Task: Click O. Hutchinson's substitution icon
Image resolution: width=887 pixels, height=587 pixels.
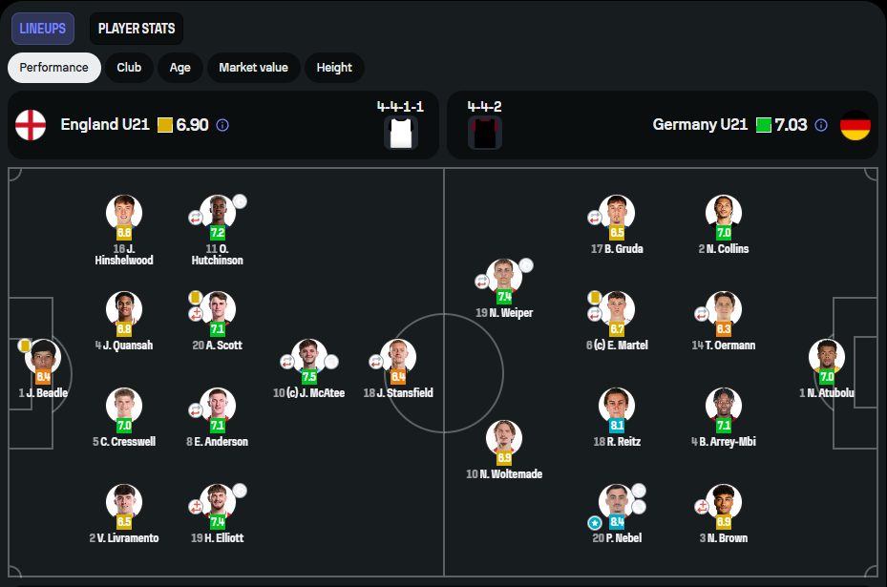Action: tap(196, 217)
